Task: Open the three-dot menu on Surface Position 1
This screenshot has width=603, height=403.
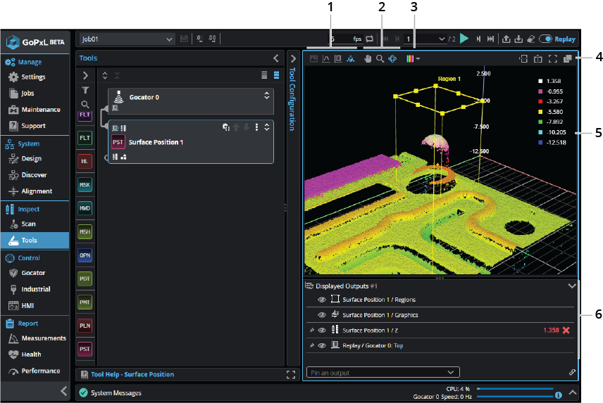Action: tap(256, 127)
